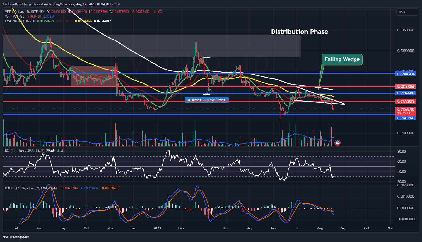This screenshot has height=242, width=422.
Task: Click the EMA 20/50/100/200 indicator legend
Action: (x=20, y=21)
